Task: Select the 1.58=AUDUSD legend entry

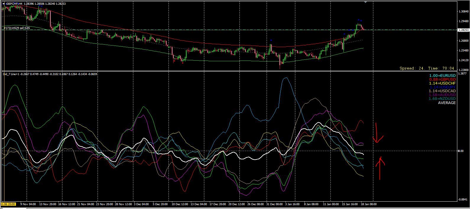Action: coord(443,95)
